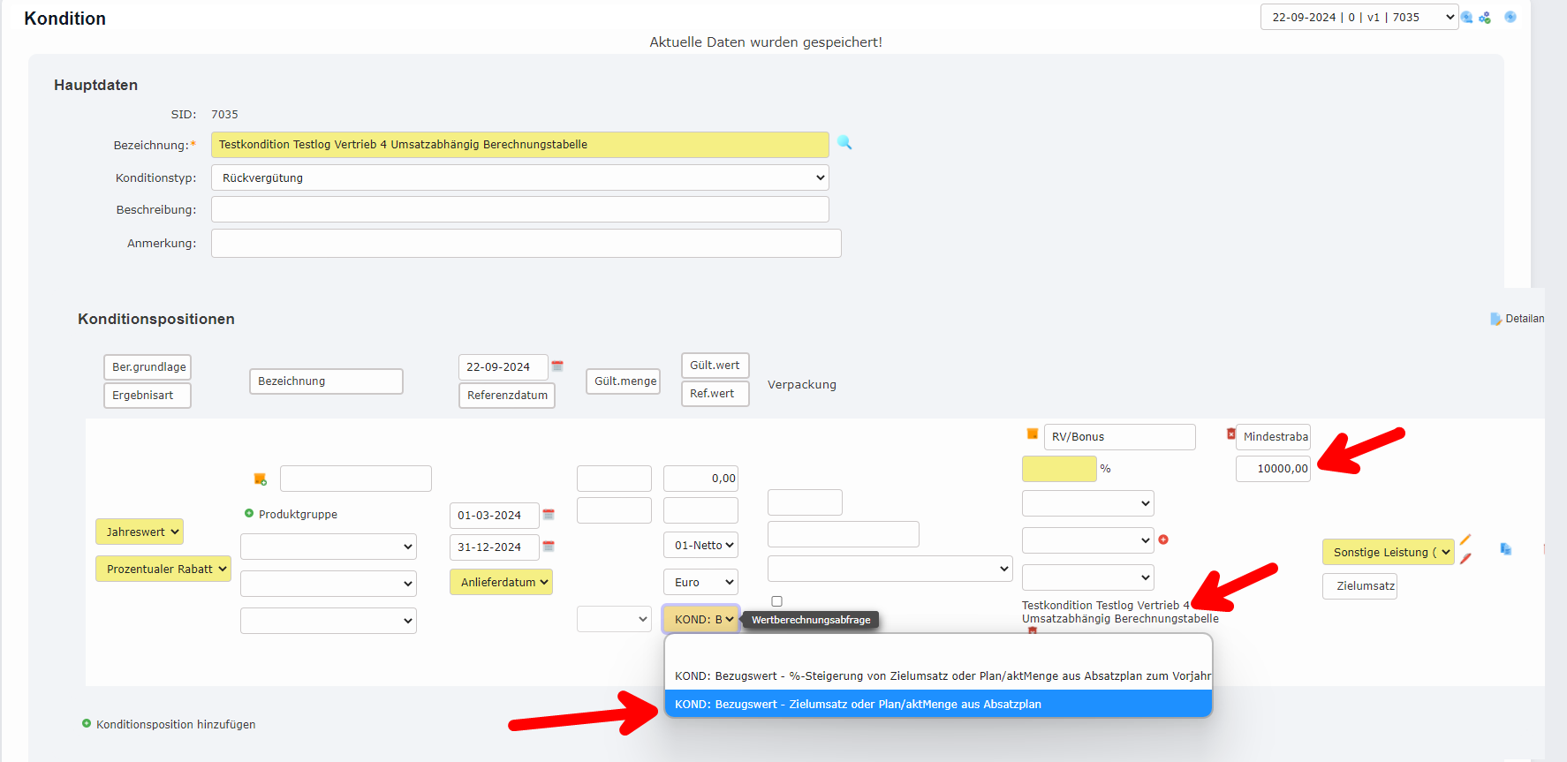Click the Mindestraba label field
The height and width of the screenshot is (762, 1567).
pyautogui.click(x=1273, y=436)
